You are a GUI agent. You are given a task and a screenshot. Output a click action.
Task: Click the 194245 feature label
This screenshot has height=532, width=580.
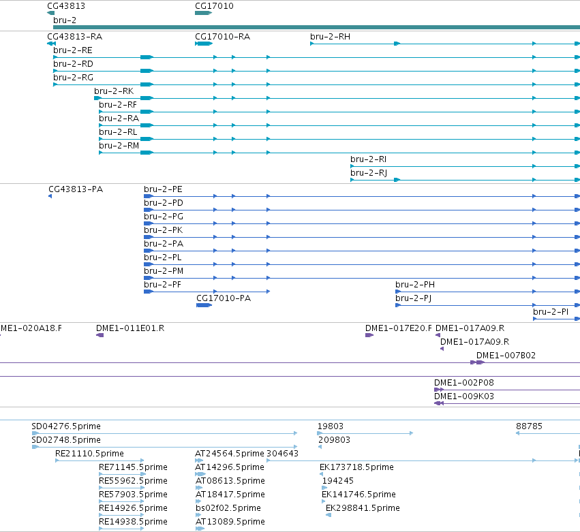coord(338,481)
